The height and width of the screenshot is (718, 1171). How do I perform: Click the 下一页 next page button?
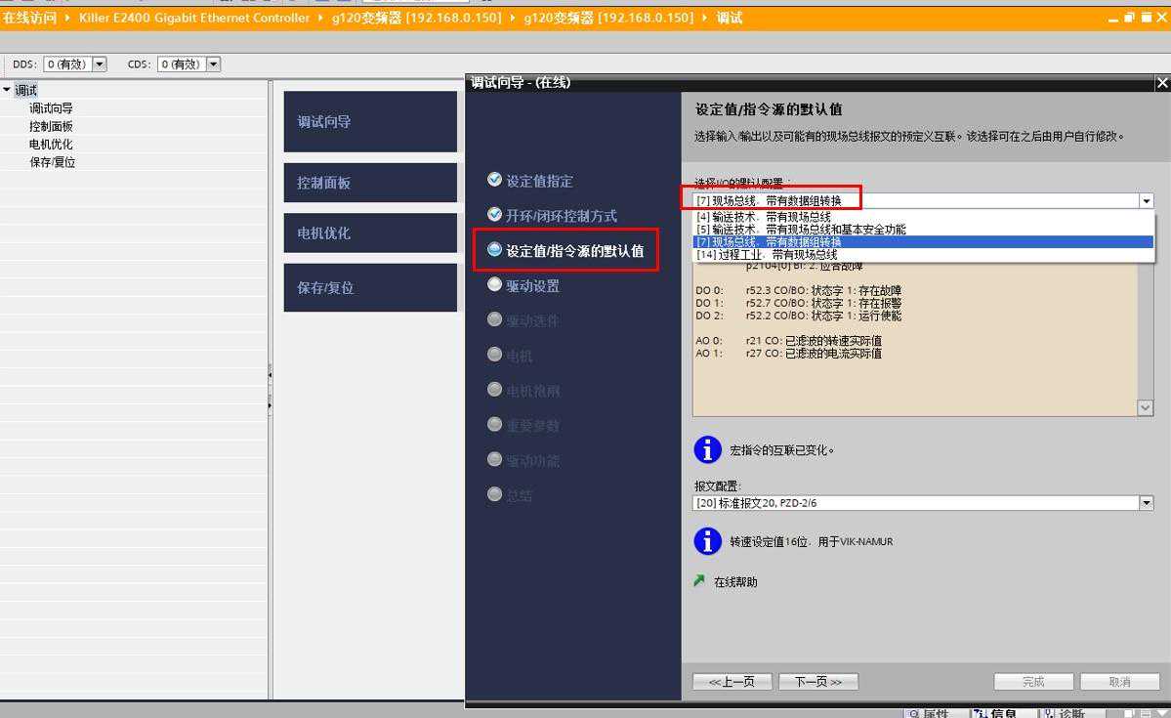coord(817,682)
